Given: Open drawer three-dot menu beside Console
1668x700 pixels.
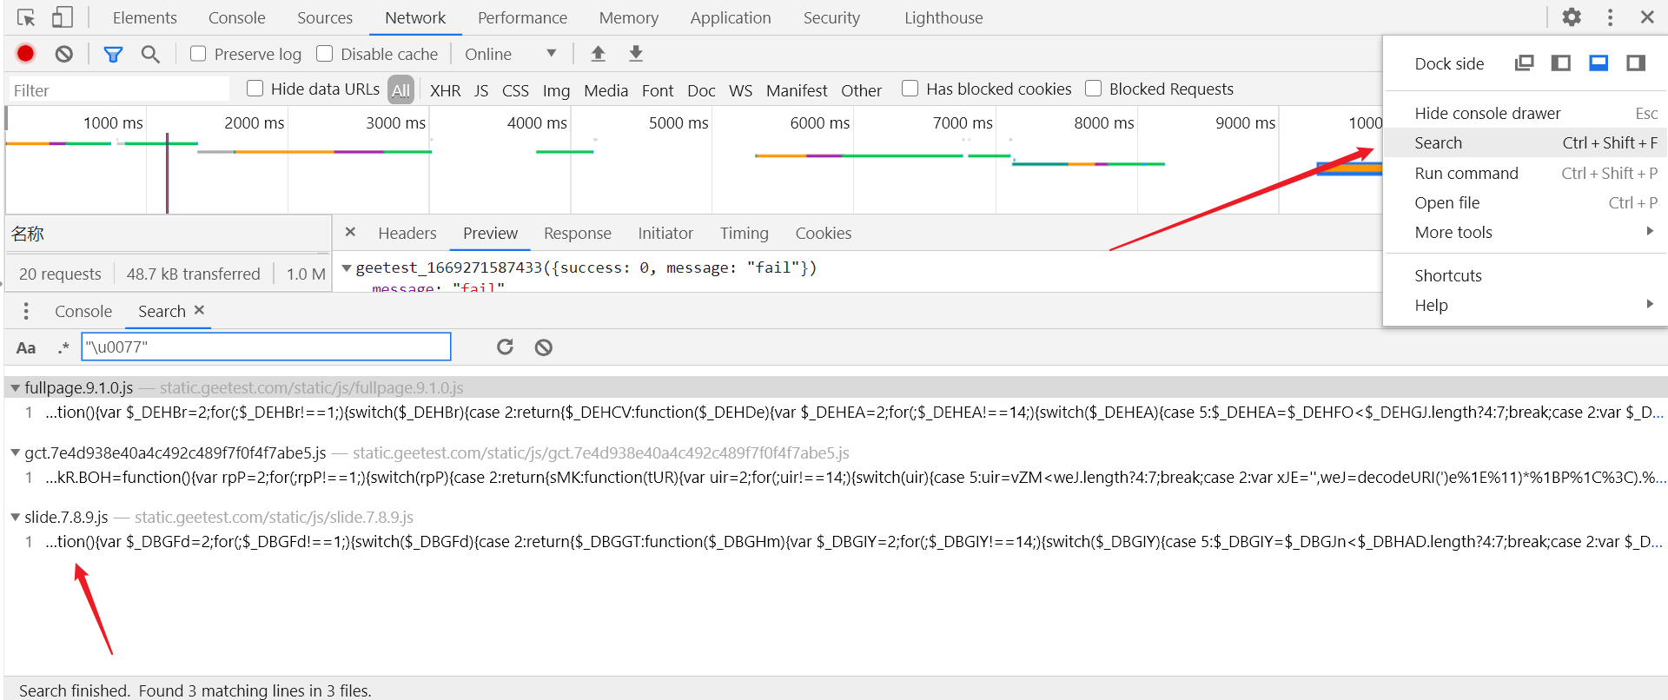Looking at the screenshot, I should point(26,311).
